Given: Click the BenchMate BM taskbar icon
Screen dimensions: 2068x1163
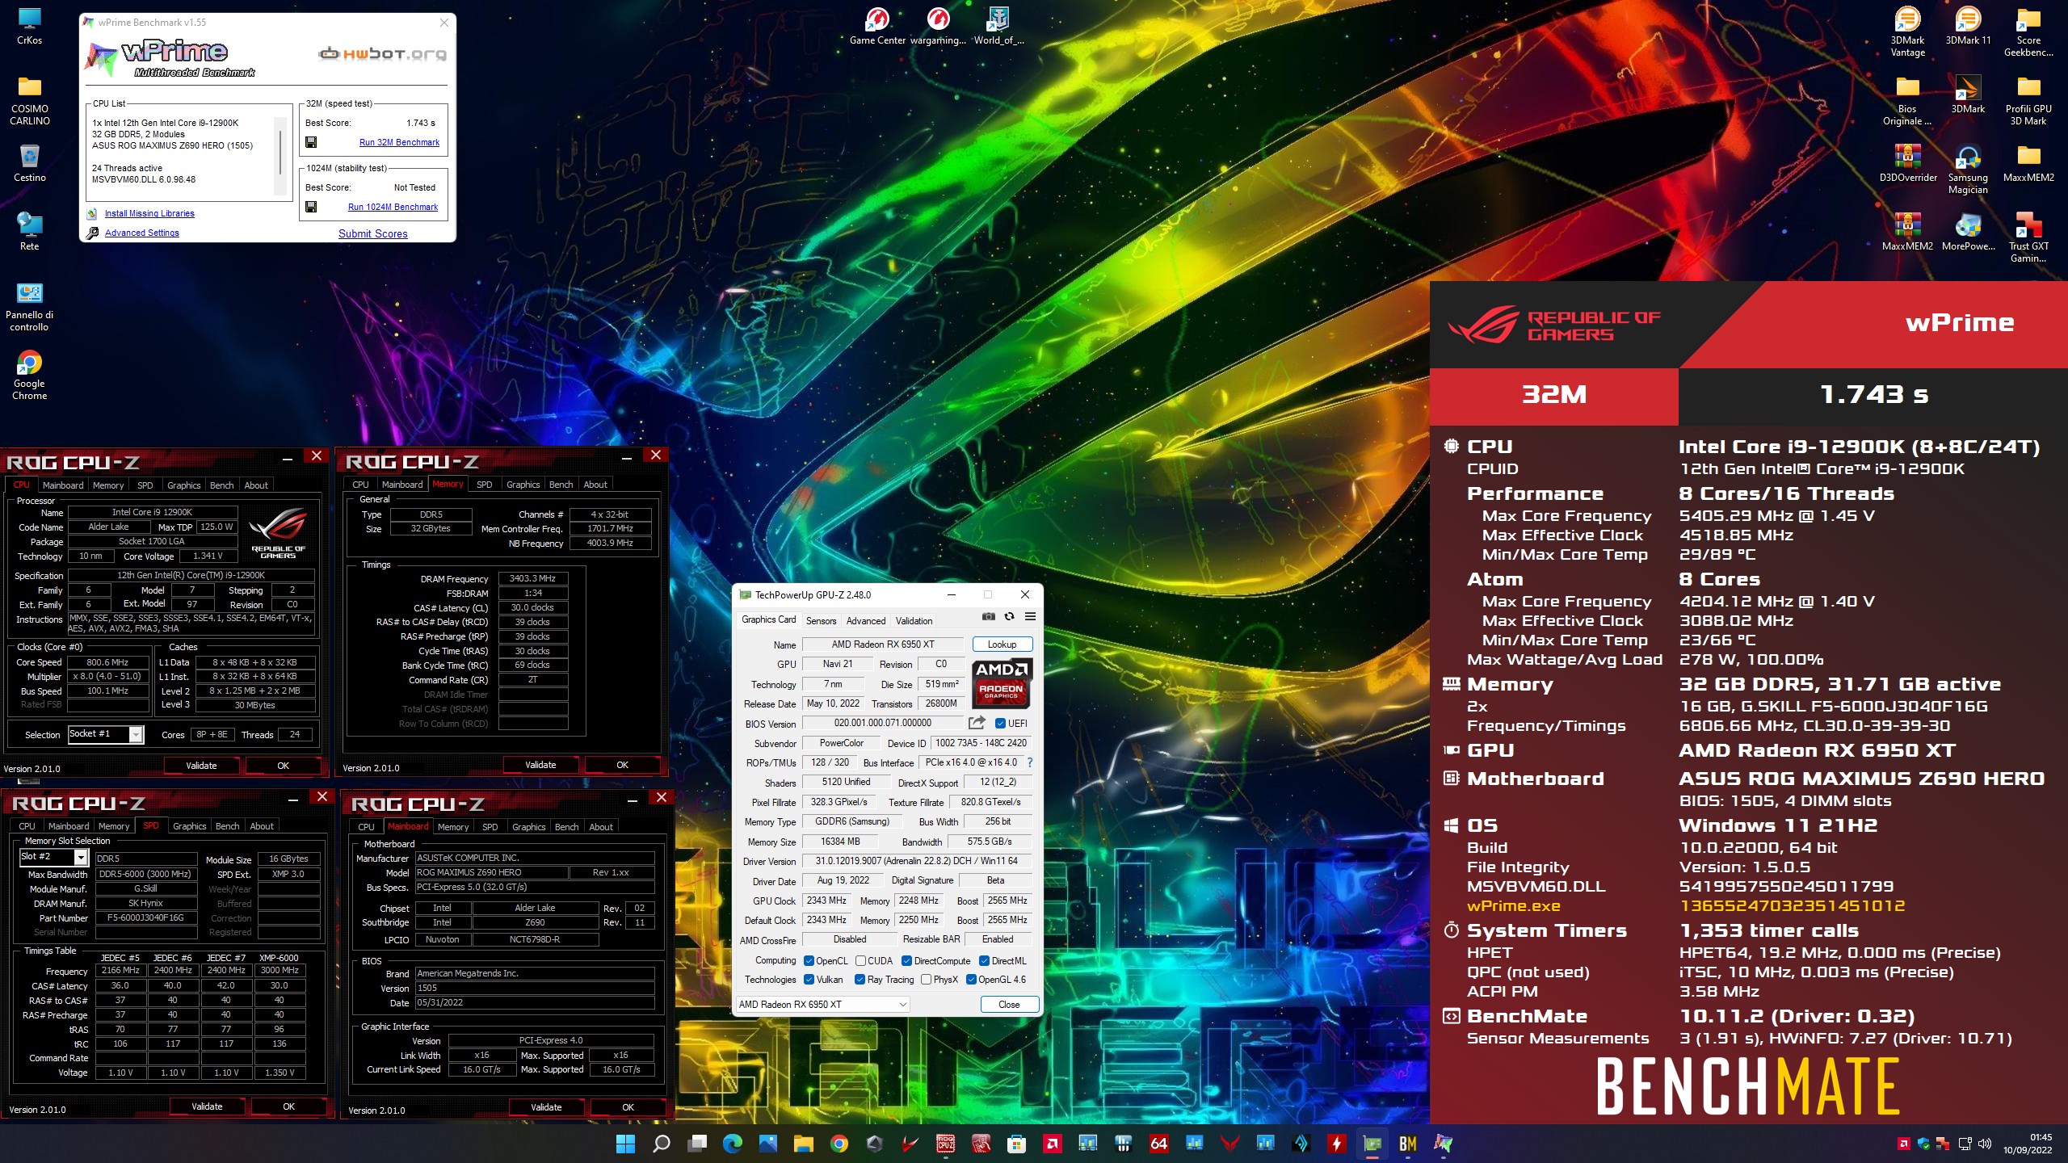Looking at the screenshot, I should pyautogui.click(x=1408, y=1144).
